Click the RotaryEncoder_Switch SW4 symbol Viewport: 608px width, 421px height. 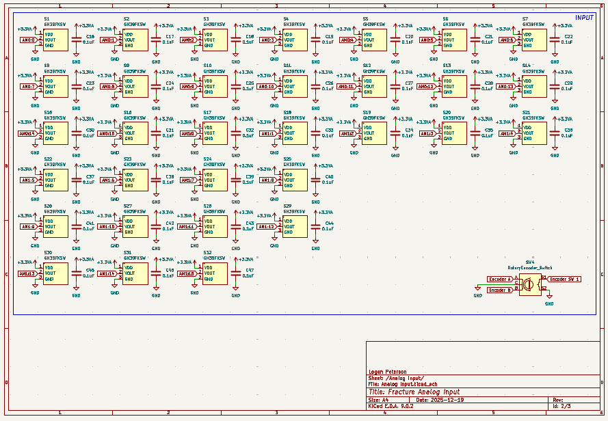pos(529,284)
